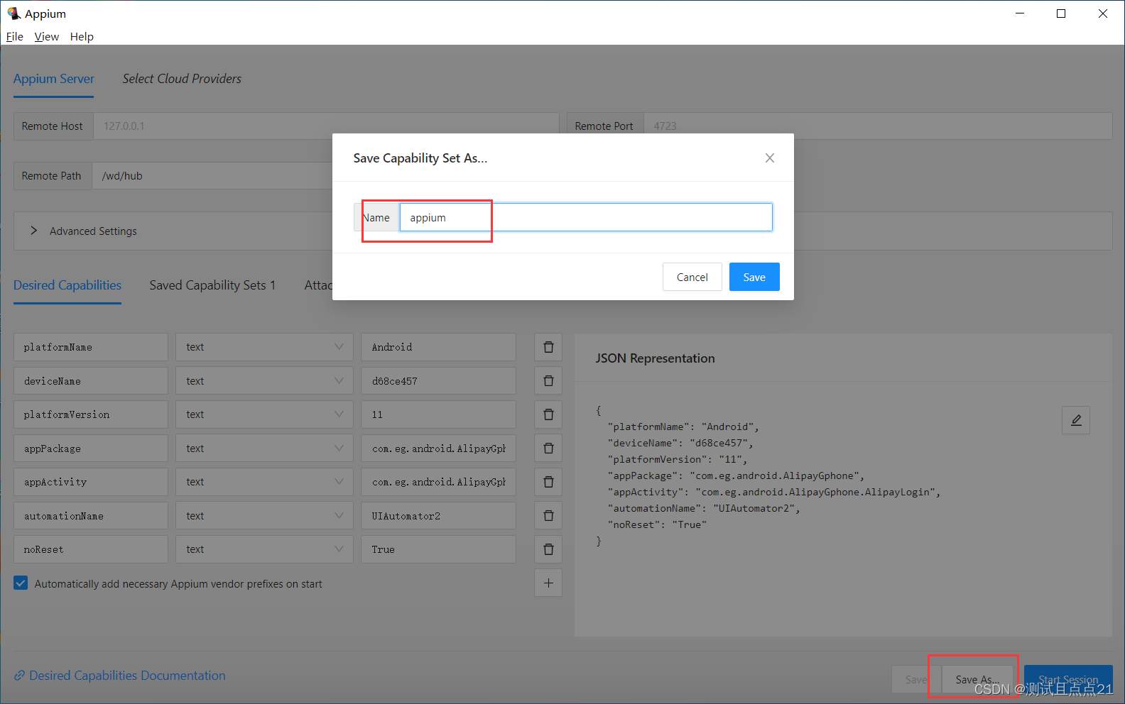Open the View menu
Screen dimensions: 1125x704
click(47, 36)
